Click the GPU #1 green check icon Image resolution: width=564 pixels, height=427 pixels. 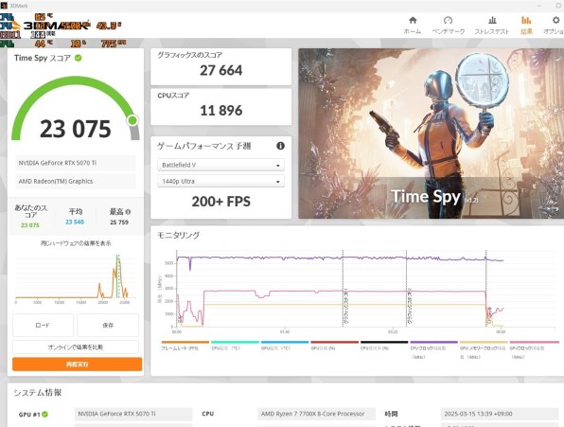[44, 414]
